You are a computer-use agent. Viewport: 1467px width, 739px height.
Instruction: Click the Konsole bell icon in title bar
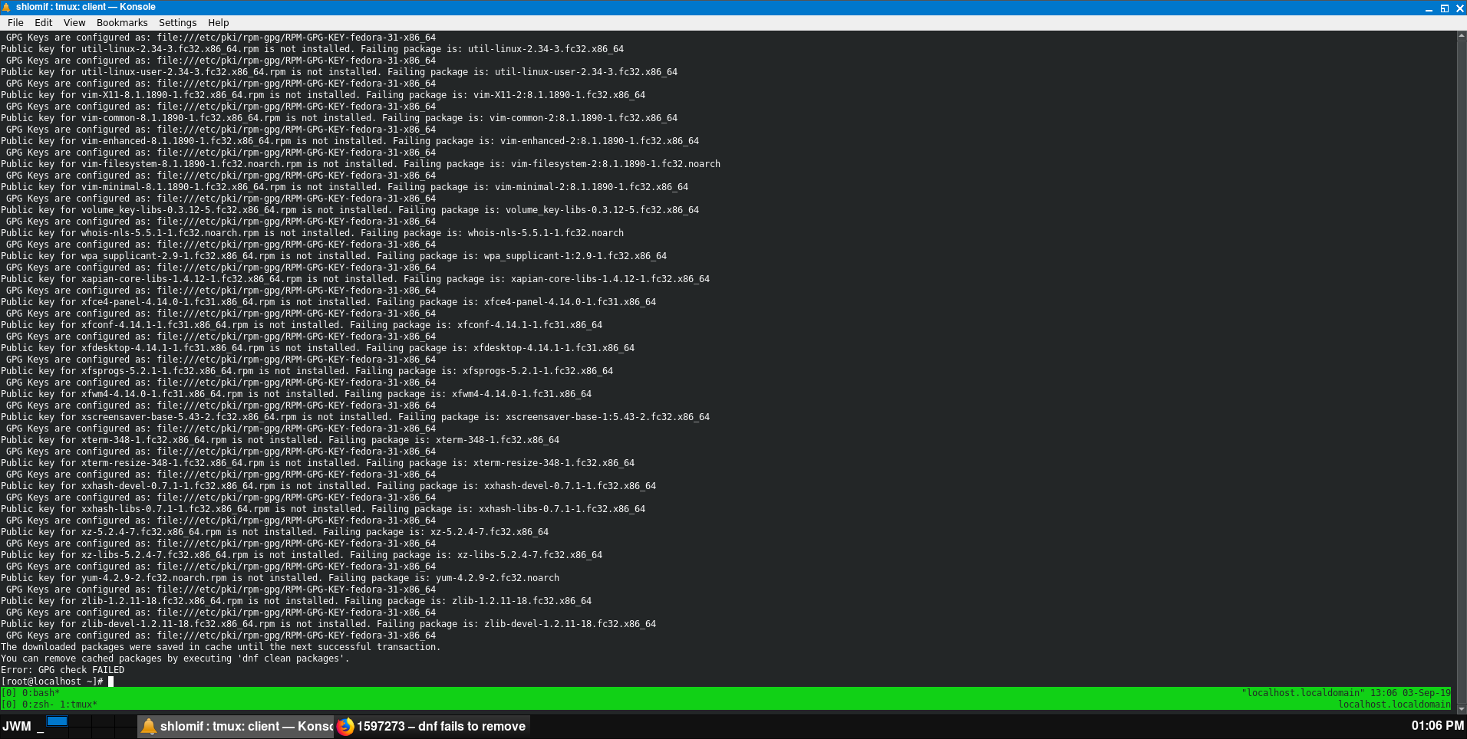click(x=7, y=7)
